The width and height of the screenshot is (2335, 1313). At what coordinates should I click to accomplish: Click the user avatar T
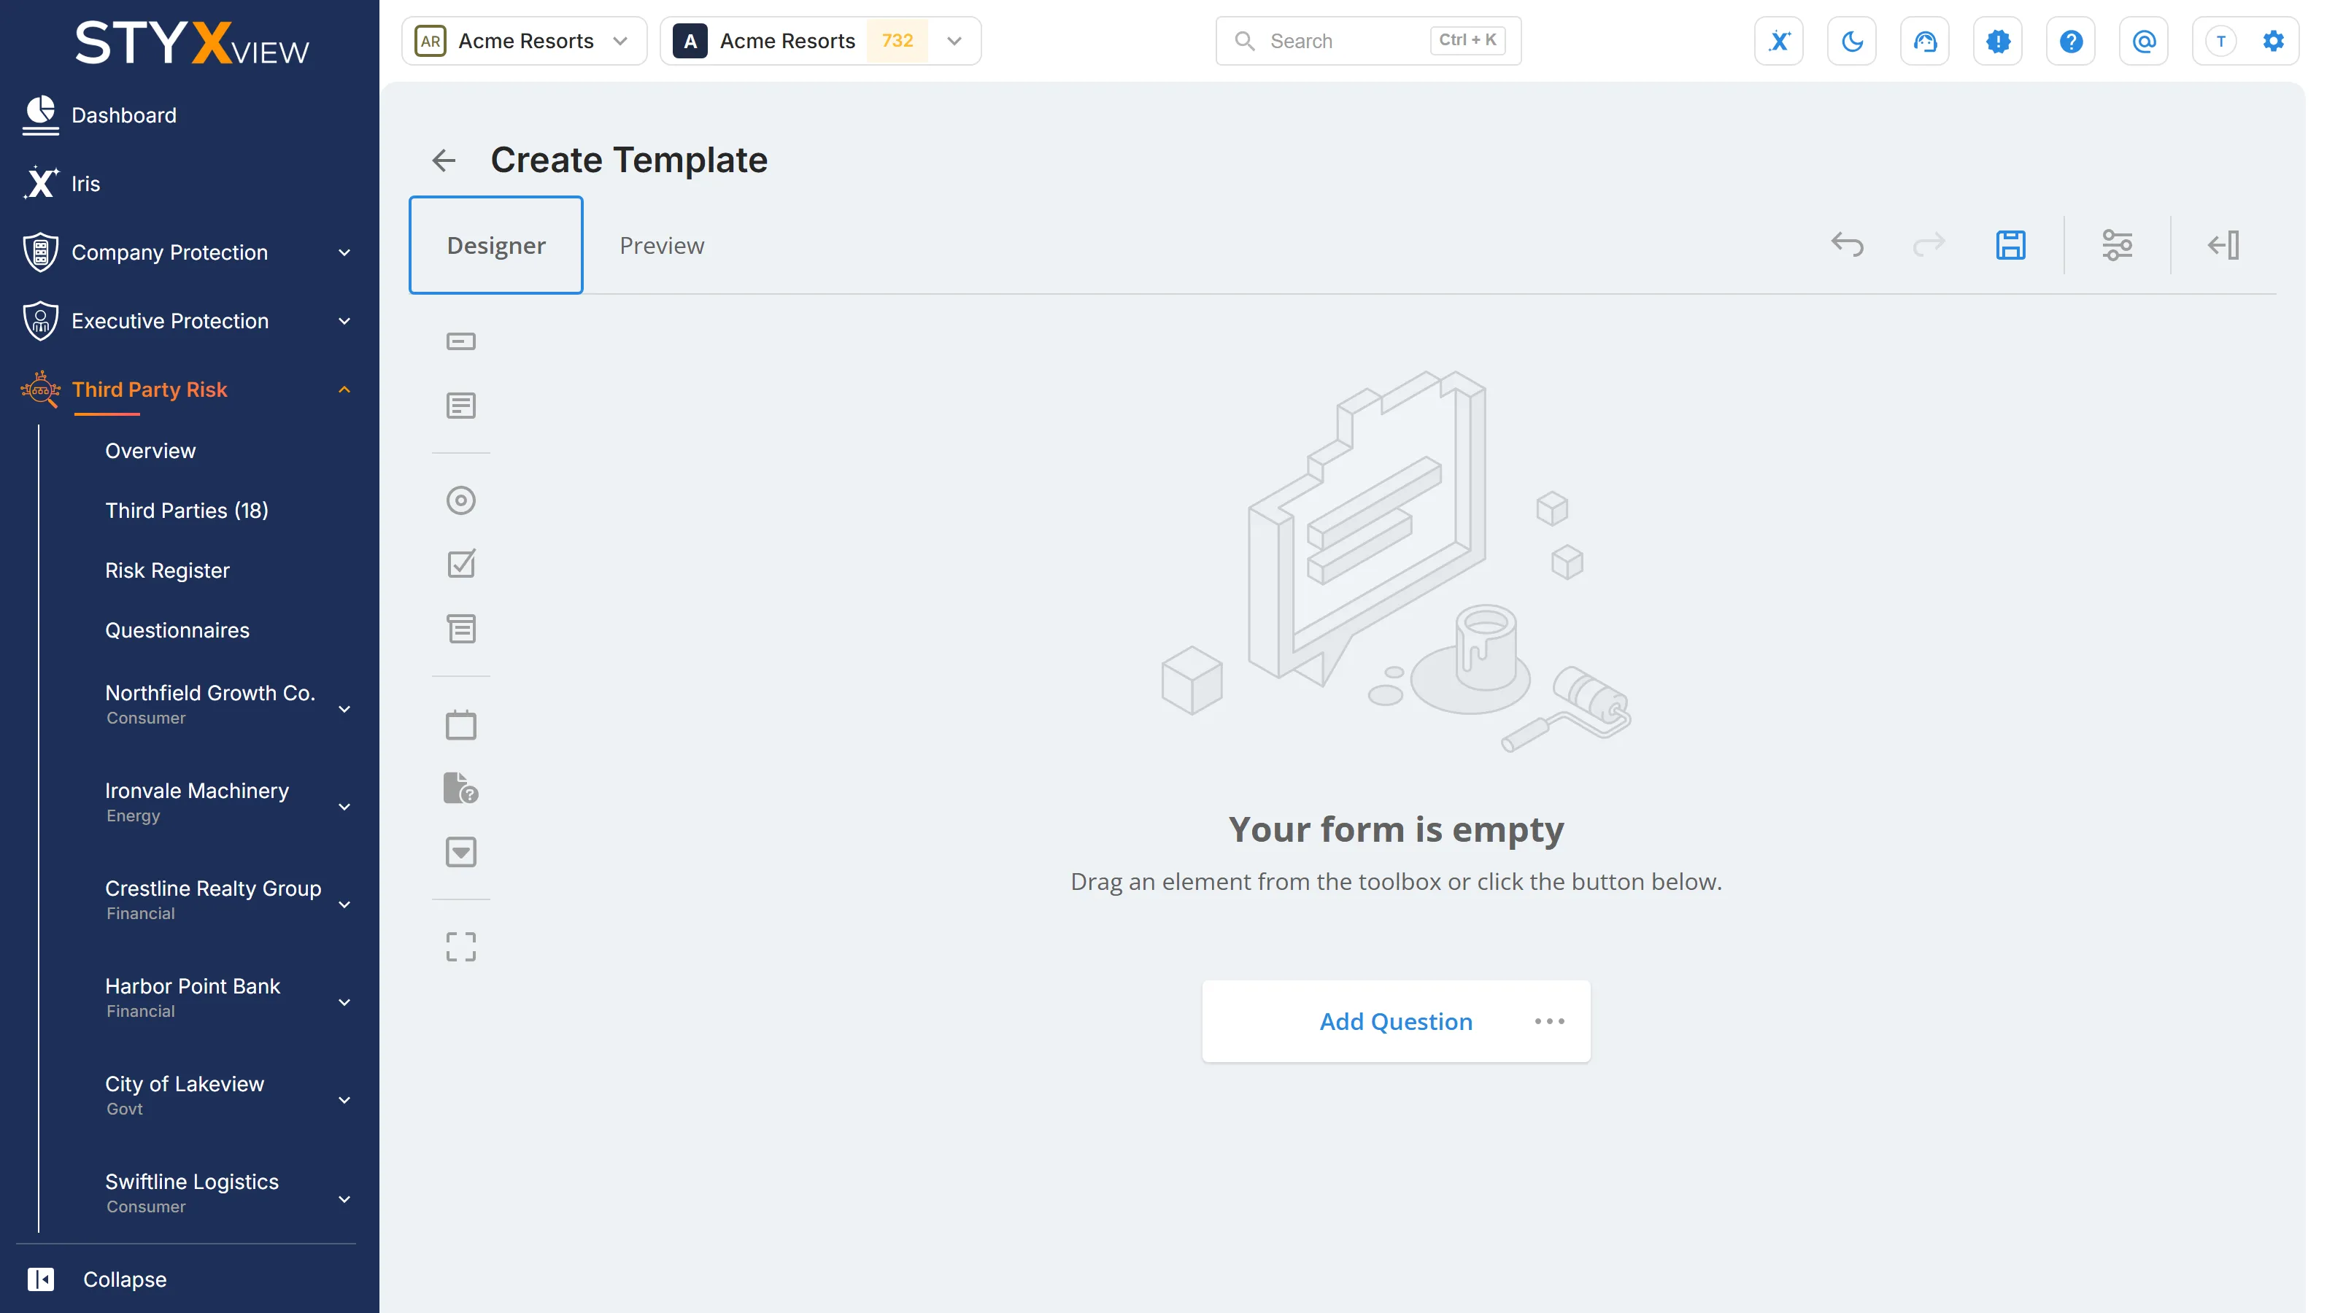pos(2220,41)
